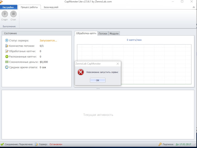This screenshot has height=148, width=197.
Task: Click the '0 каптч/мин' rate label
Action: point(134,40)
